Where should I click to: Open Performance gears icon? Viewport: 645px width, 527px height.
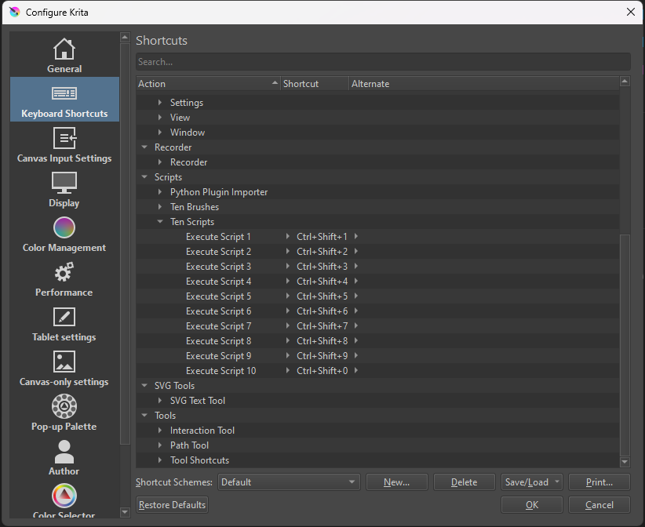coord(64,273)
